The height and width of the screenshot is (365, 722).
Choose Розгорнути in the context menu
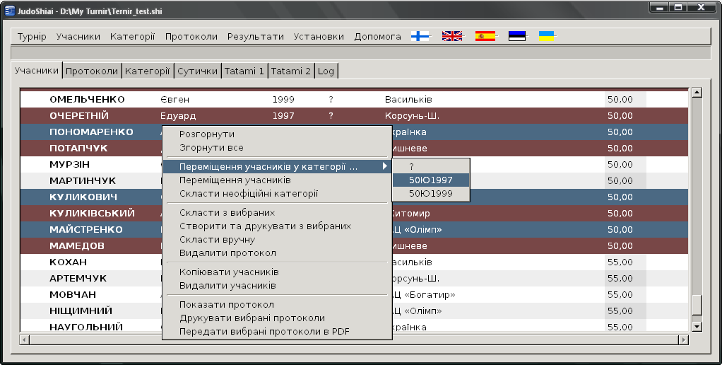207,134
